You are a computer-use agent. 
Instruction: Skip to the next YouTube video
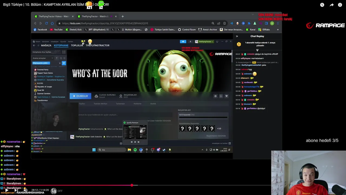coord(16,190)
